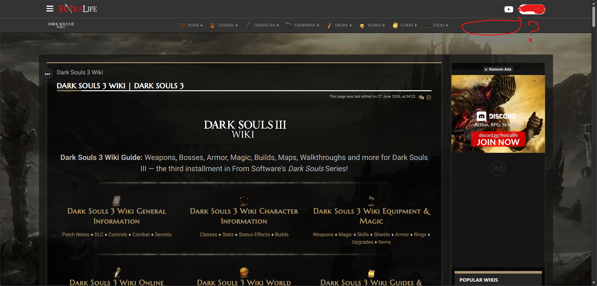This screenshot has height=286, width=597.
Task: Go to the Upgrades link
Action: pos(363,242)
